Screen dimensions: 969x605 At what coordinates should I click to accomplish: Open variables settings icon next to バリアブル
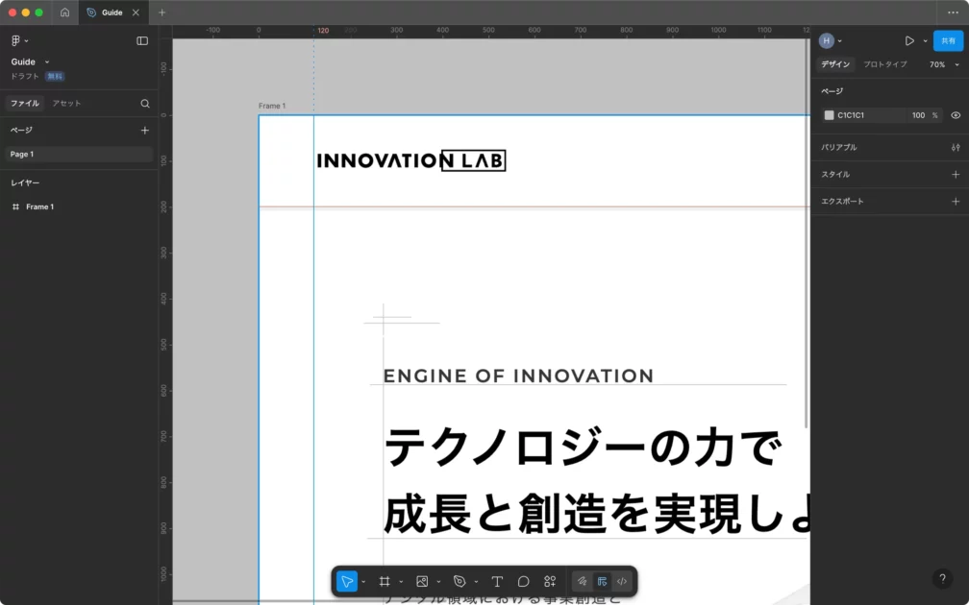click(955, 148)
